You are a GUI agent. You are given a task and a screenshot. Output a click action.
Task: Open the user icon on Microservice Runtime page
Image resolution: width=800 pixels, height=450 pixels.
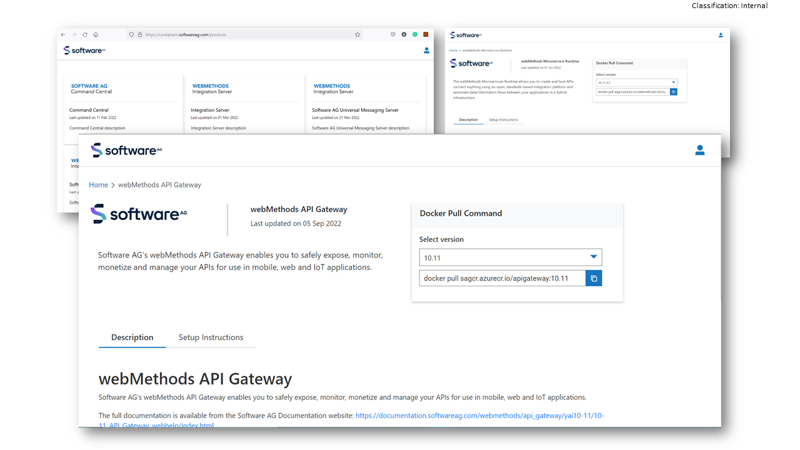(720, 35)
